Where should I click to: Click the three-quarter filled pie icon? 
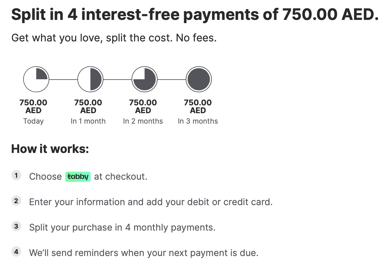point(145,79)
